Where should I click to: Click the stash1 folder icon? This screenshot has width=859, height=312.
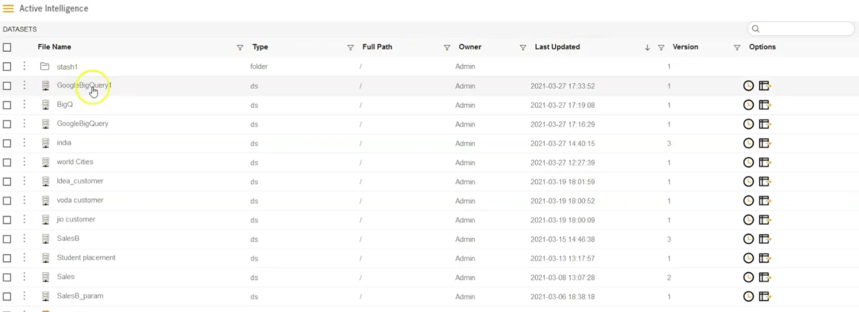(45, 66)
